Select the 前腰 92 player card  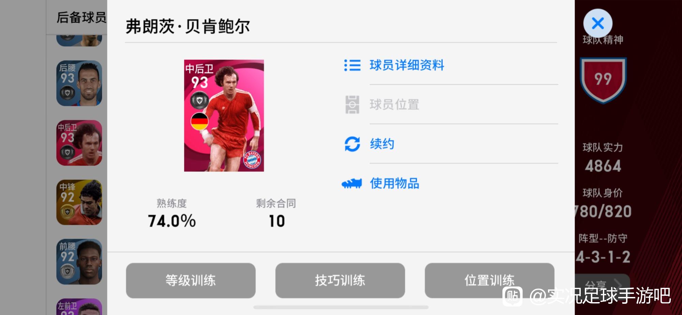(79, 261)
